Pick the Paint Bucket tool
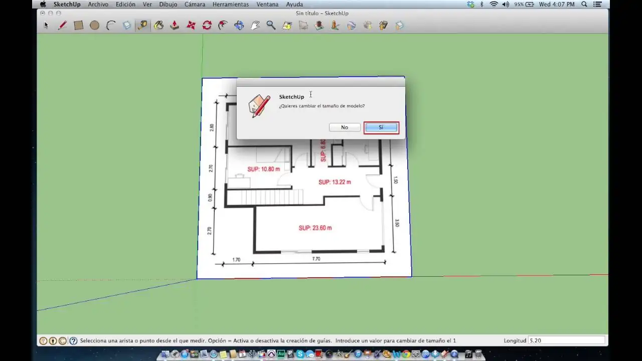The image size is (642, 361). [x=158, y=25]
